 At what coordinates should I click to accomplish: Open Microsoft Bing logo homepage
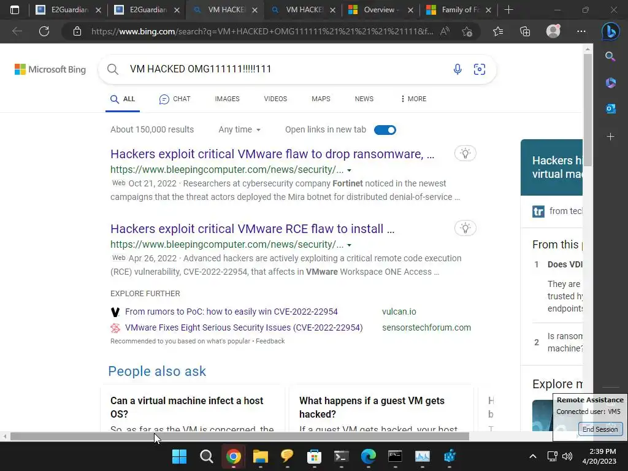pyautogui.click(x=50, y=69)
